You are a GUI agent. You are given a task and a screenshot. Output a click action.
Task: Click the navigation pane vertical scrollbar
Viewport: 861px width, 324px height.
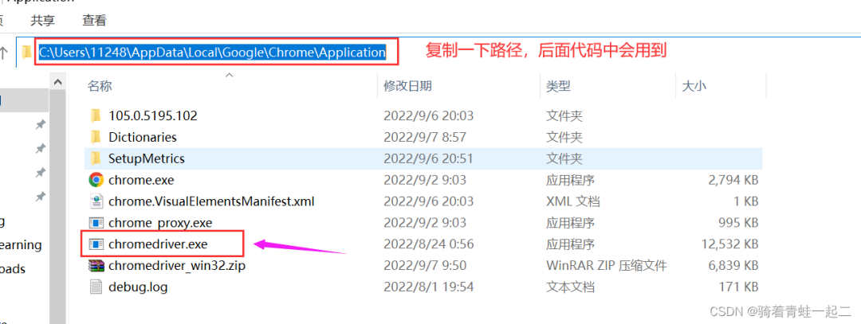57,206
